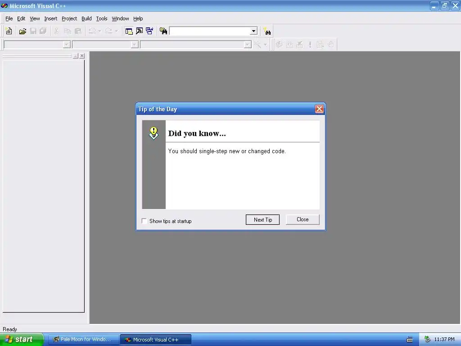The width and height of the screenshot is (461, 346).
Task: Click the Paste clipboard icon
Action: (x=78, y=31)
